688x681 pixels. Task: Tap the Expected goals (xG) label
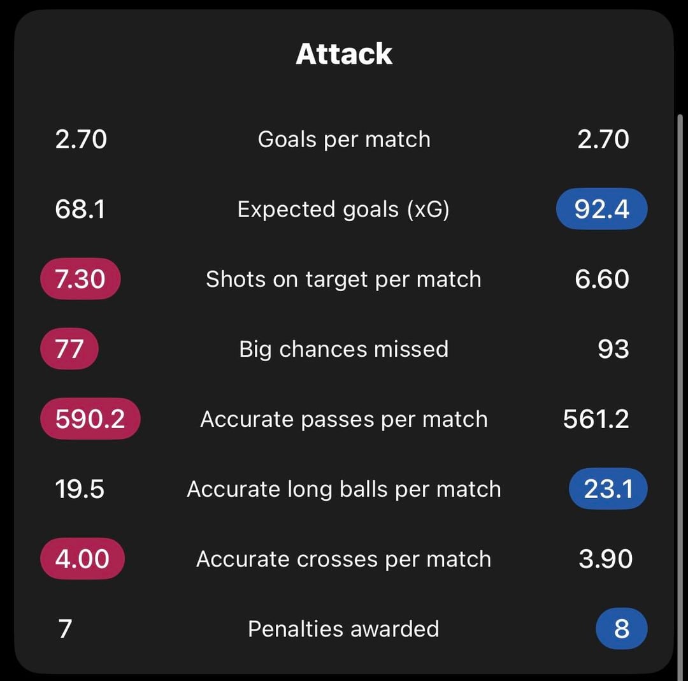[343, 210]
